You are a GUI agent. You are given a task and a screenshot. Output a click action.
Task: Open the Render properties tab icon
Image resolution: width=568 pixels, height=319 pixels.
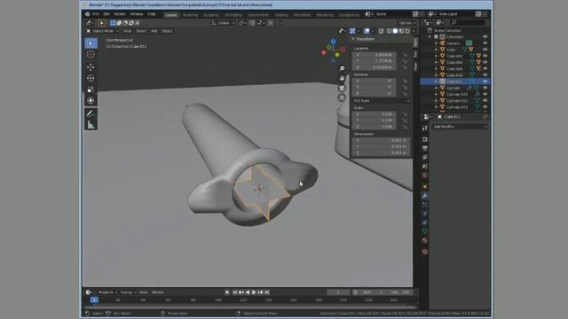coord(424,139)
